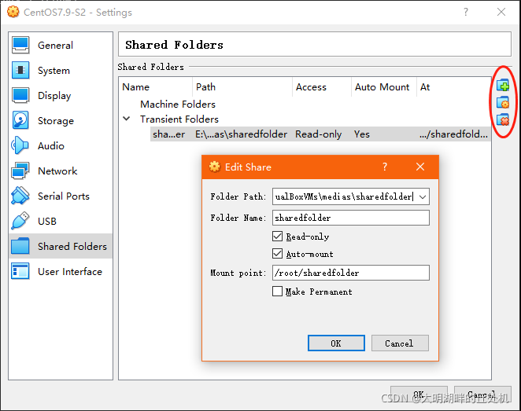Screen dimensions: 521x411
Task: Click the USB plug icon
Action: [x=20, y=221]
